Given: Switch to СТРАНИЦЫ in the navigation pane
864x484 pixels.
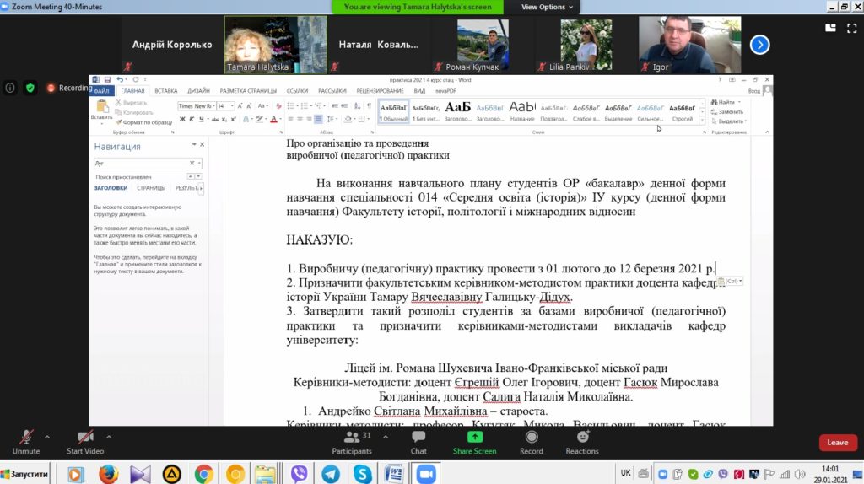Looking at the screenshot, I should (151, 188).
